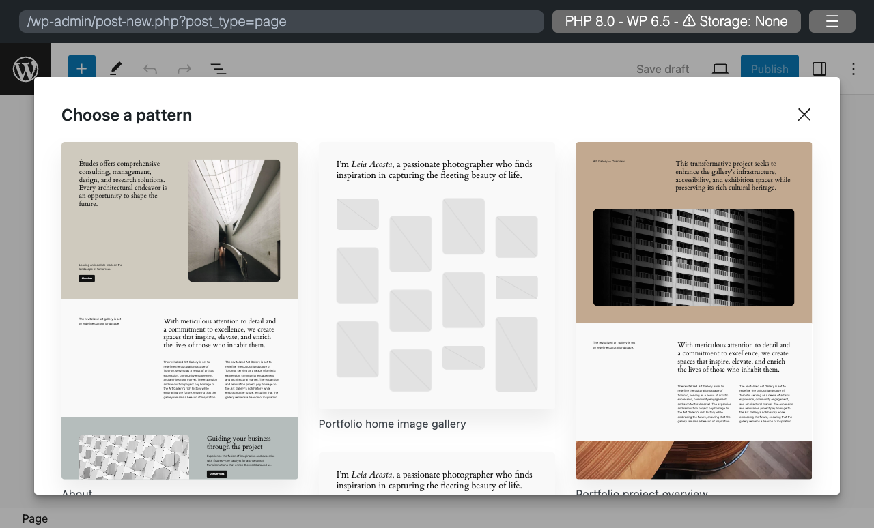
Task: Toggle the Settings sidebar panel icon
Action: click(819, 69)
